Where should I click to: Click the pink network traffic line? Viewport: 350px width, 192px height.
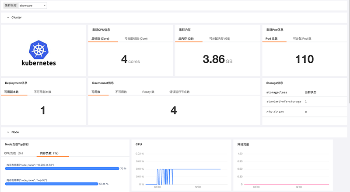(287, 185)
